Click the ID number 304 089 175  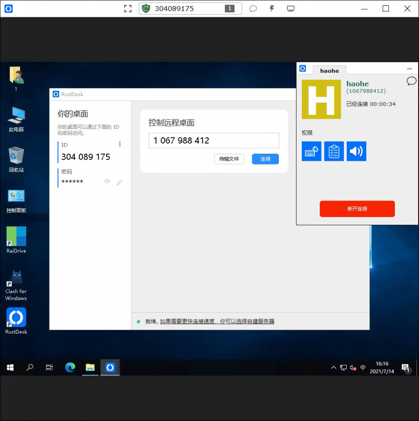(86, 157)
